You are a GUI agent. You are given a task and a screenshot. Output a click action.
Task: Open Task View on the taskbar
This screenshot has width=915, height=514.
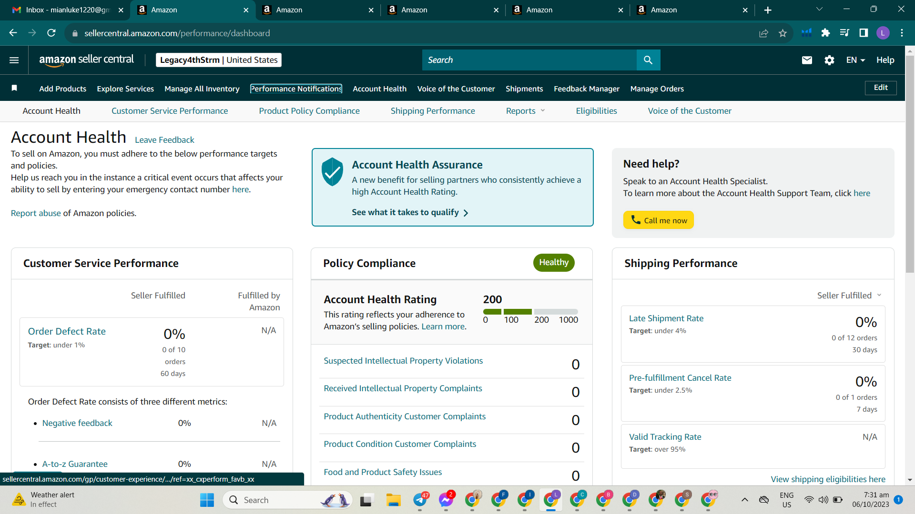(x=366, y=500)
